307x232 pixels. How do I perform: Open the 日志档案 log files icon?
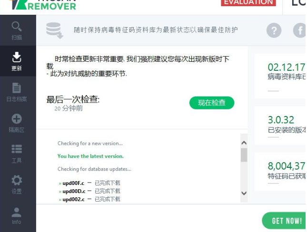tap(17, 88)
